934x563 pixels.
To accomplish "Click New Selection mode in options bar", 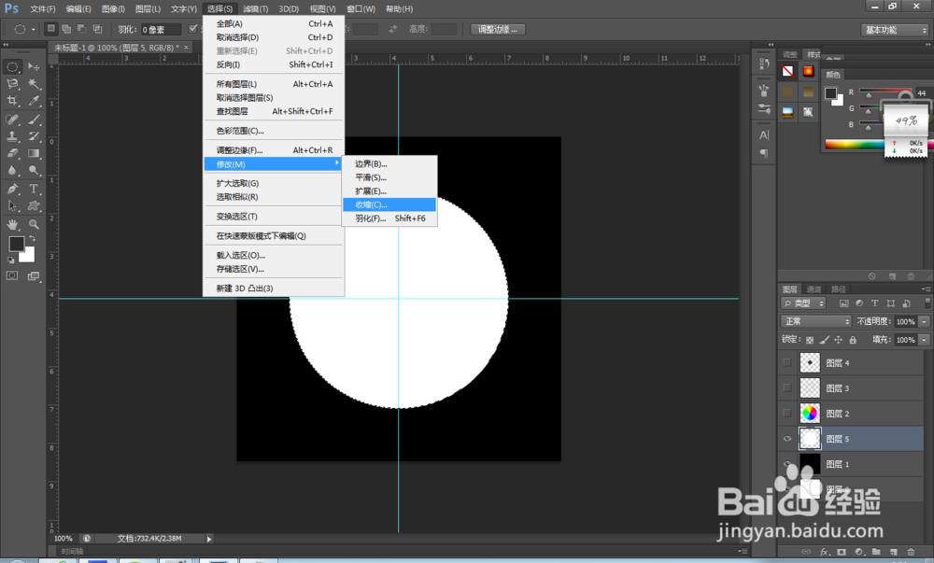I will point(51,29).
